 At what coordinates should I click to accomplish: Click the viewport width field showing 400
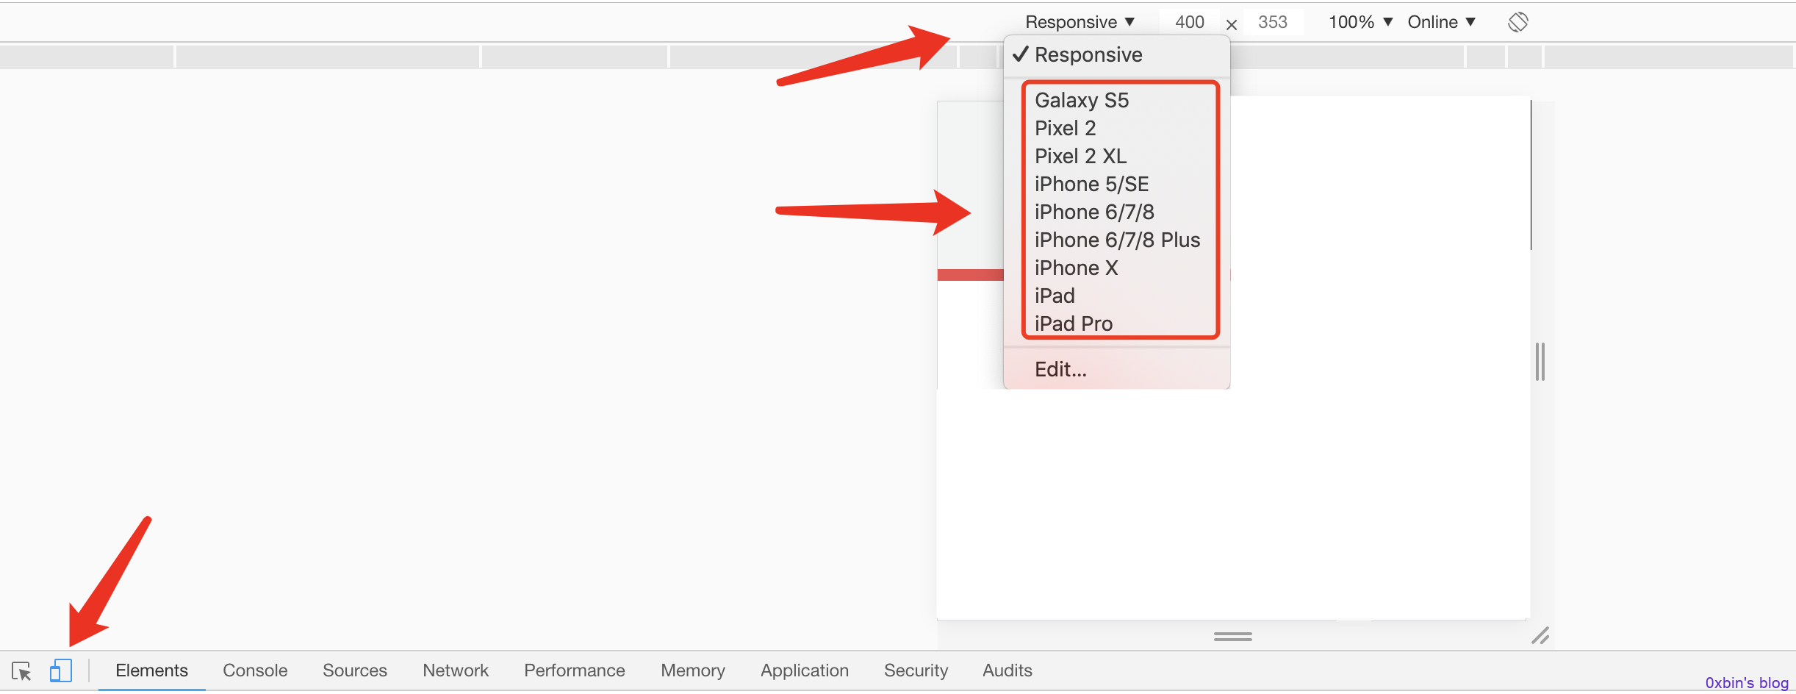[x=1189, y=22]
